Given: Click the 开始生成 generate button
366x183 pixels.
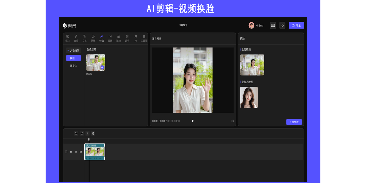Looking at the screenshot, I should [x=294, y=122].
